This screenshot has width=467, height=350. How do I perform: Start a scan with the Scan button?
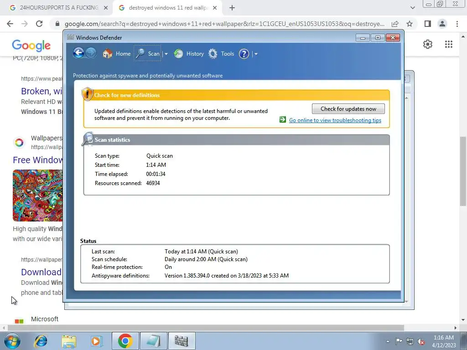[148, 54]
